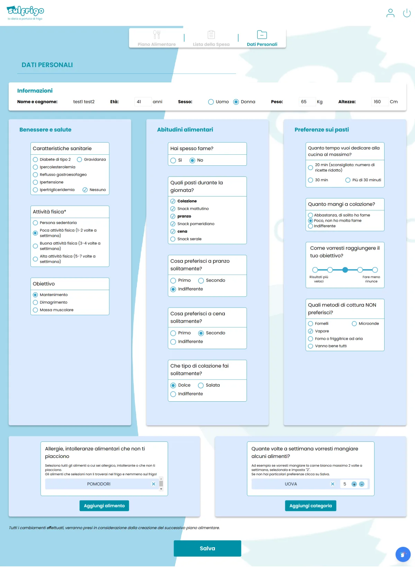Click the allergies list scrollbar
Image resolution: width=415 pixels, height=567 pixels.
tap(161, 484)
